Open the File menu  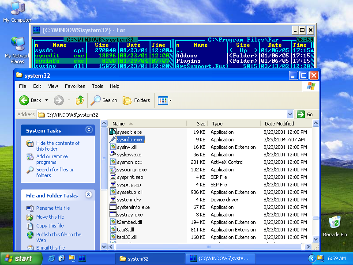23,86
